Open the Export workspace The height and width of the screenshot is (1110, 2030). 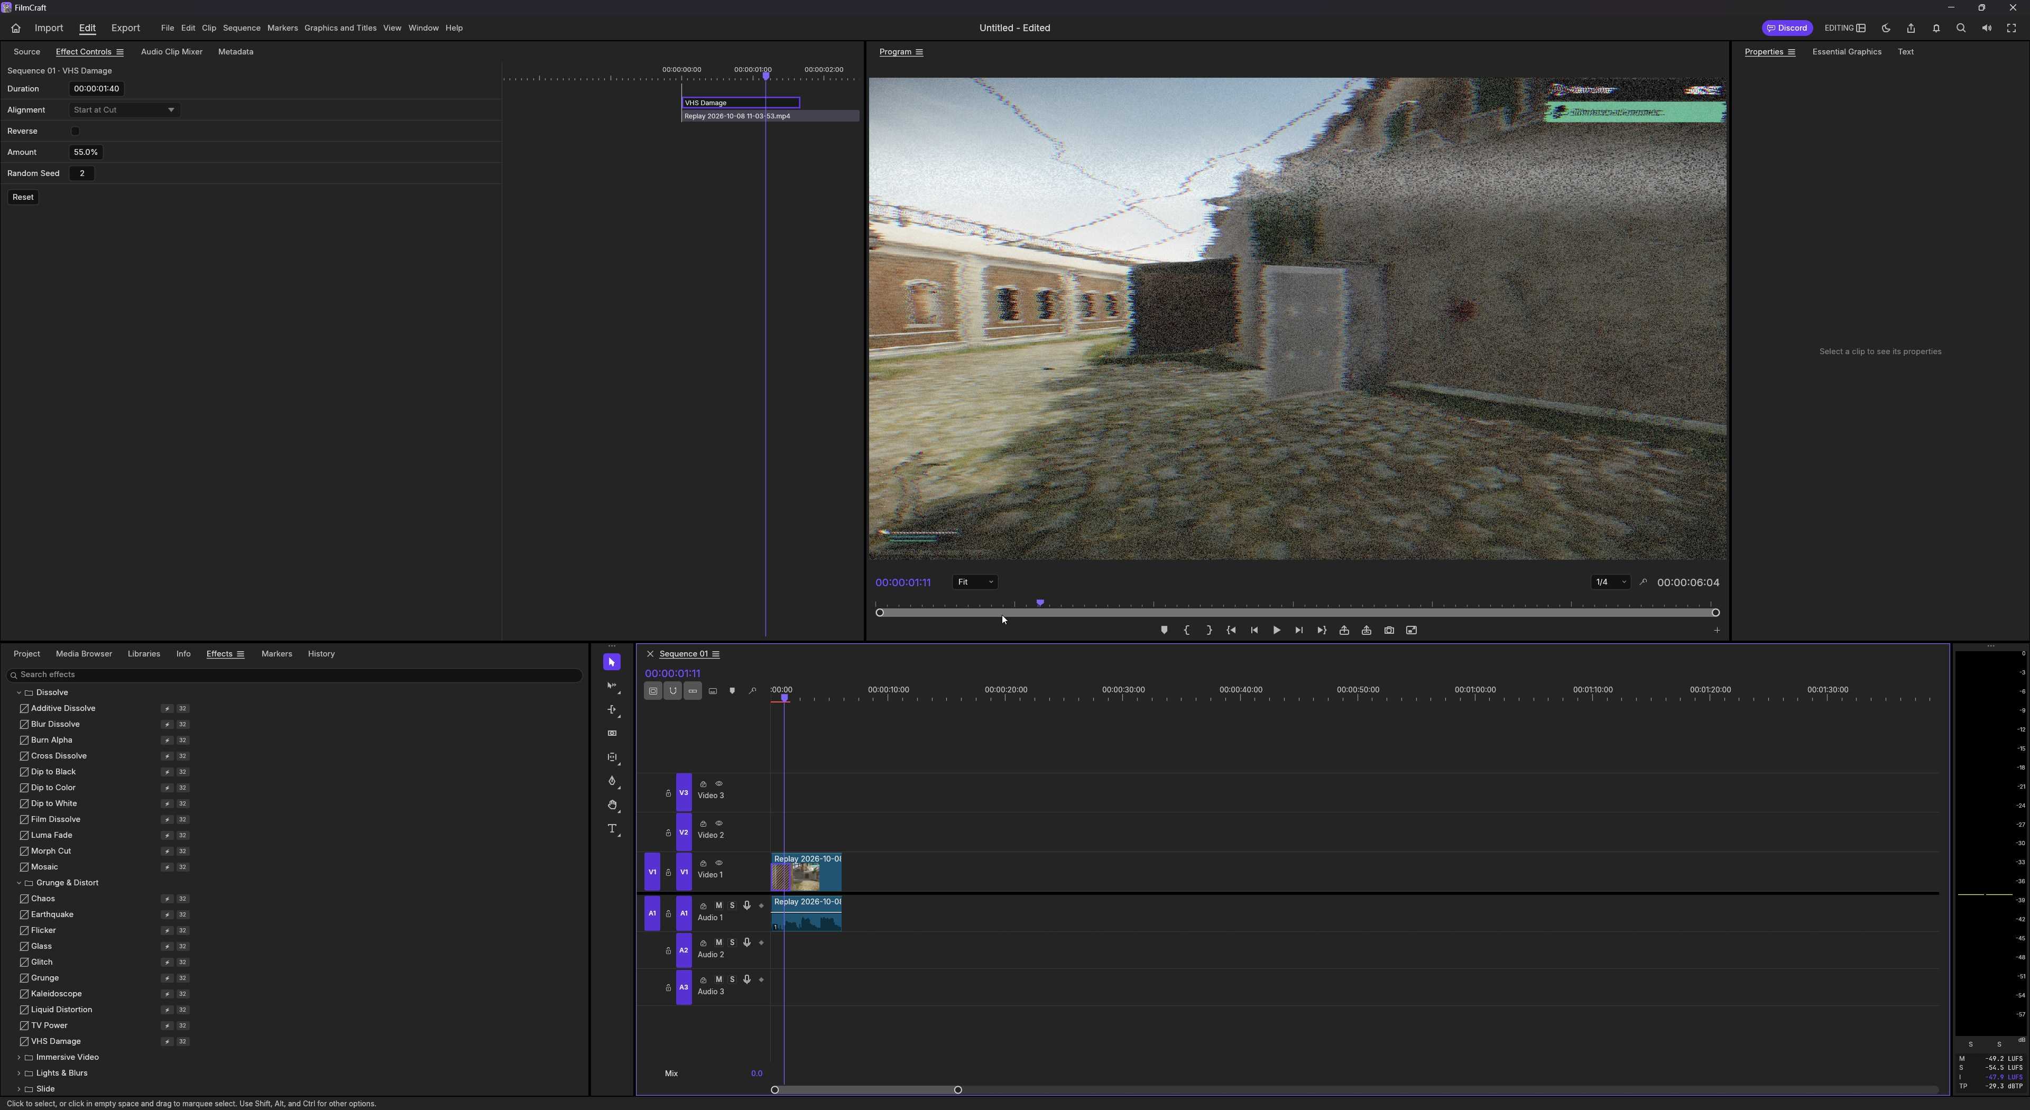tap(125, 29)
